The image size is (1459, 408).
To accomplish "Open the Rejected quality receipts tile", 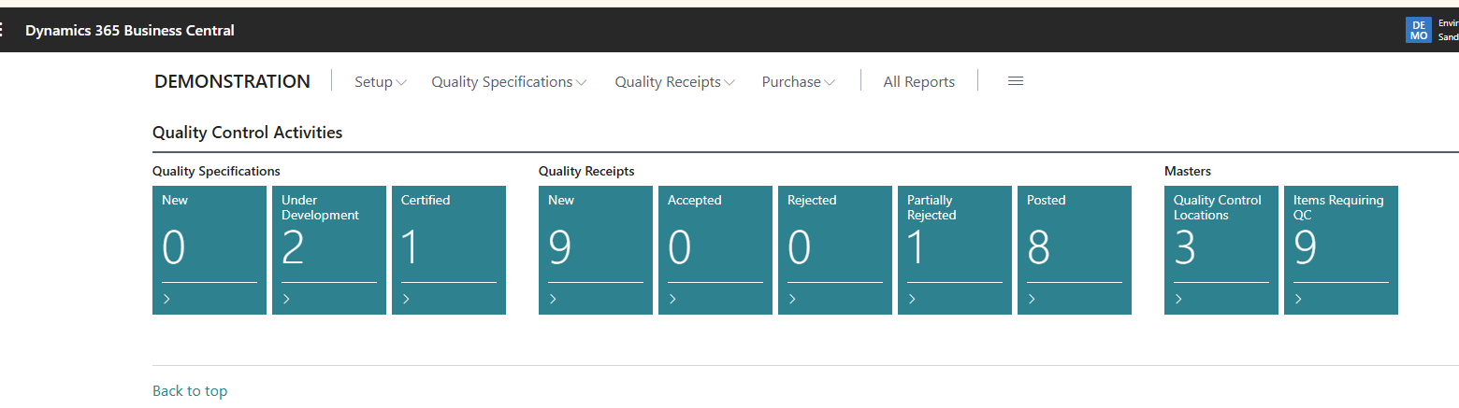I will (x=835, y=249).
